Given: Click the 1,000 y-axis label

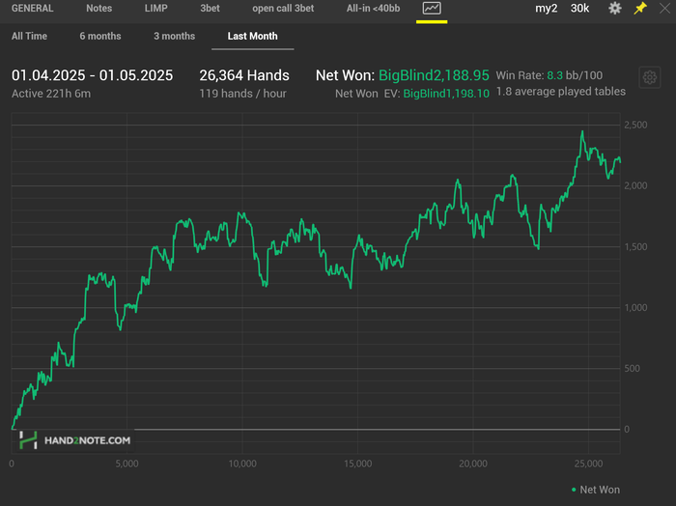Looking at the screenshot, I should pyautogui.click(x=635, y=308).
